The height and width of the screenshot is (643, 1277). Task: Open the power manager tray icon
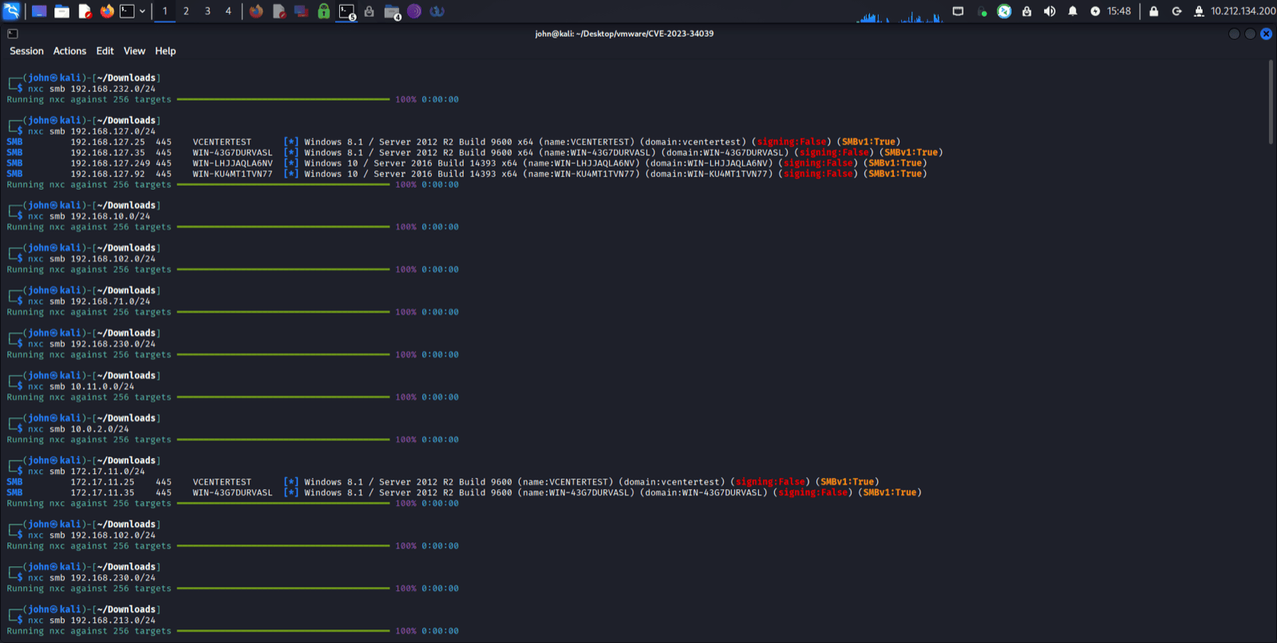coord(1095,11)
